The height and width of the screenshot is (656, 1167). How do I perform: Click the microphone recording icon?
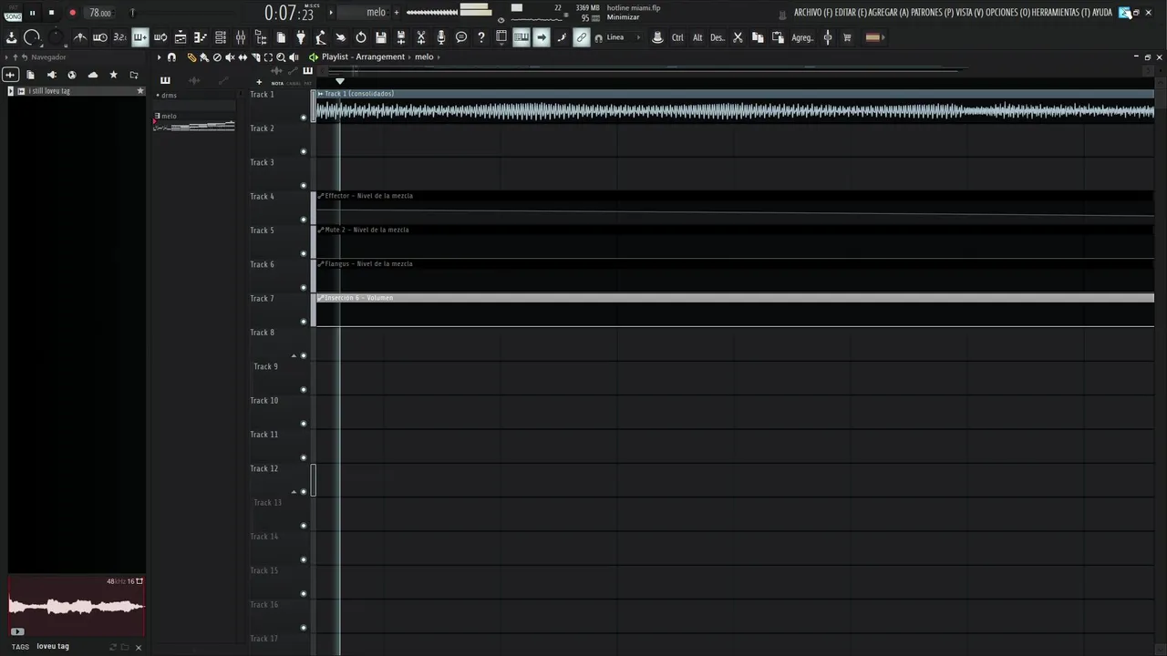tap(441, 37)
